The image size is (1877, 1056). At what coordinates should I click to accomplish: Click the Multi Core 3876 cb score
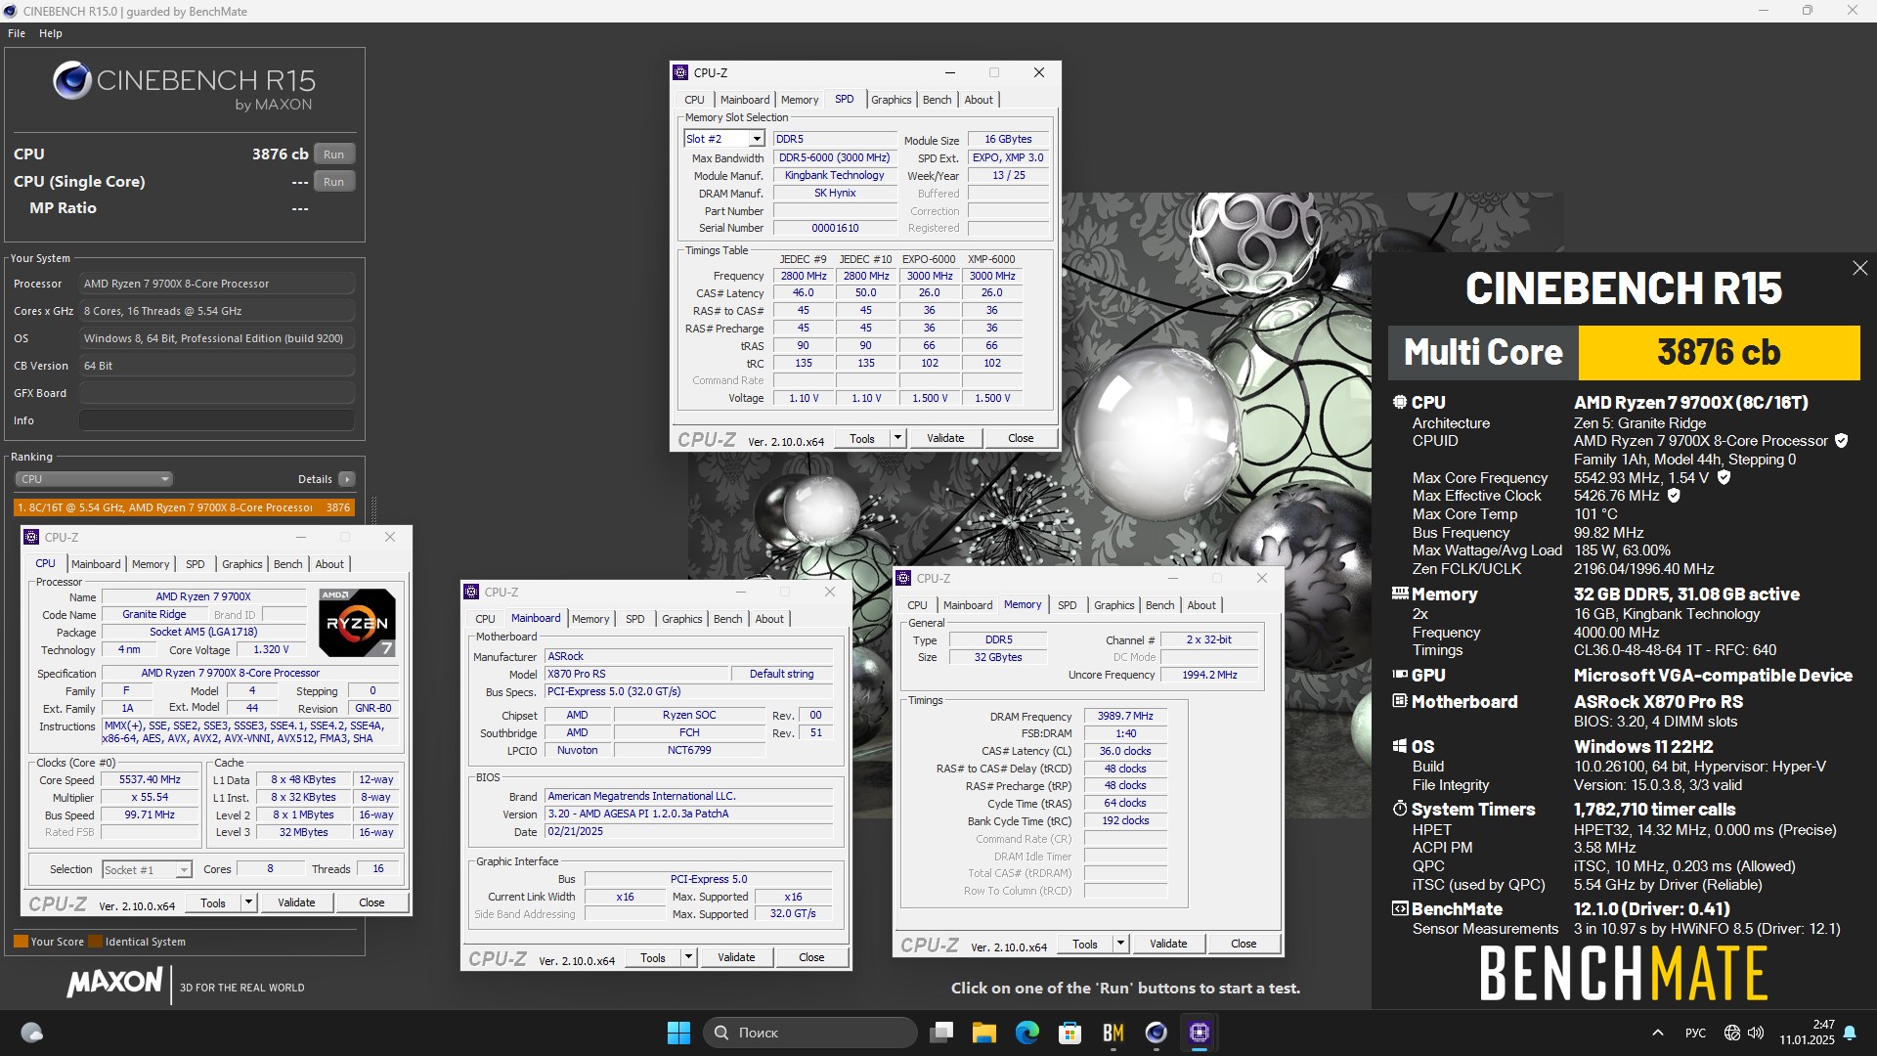(1719, 352)
